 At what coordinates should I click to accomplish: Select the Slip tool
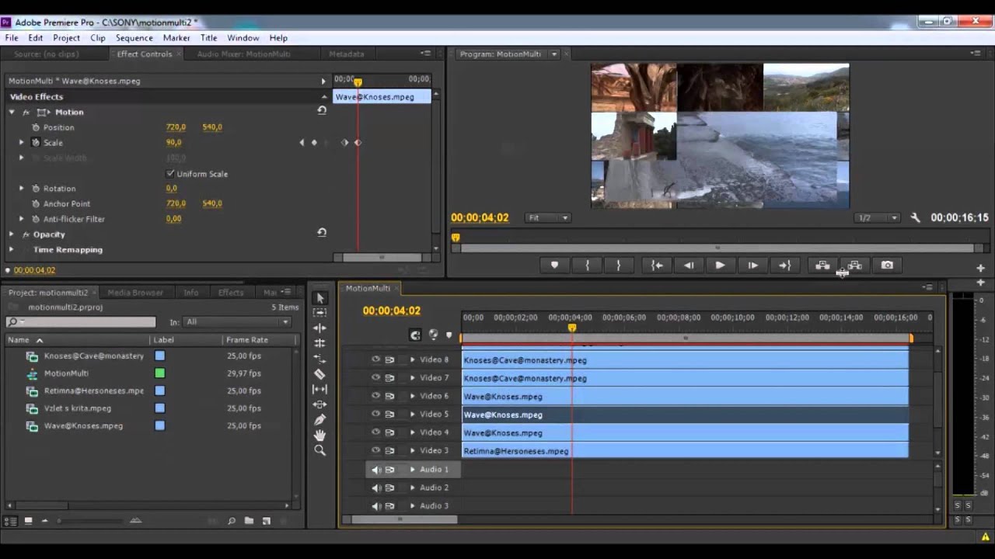click(x=319, y=389)
